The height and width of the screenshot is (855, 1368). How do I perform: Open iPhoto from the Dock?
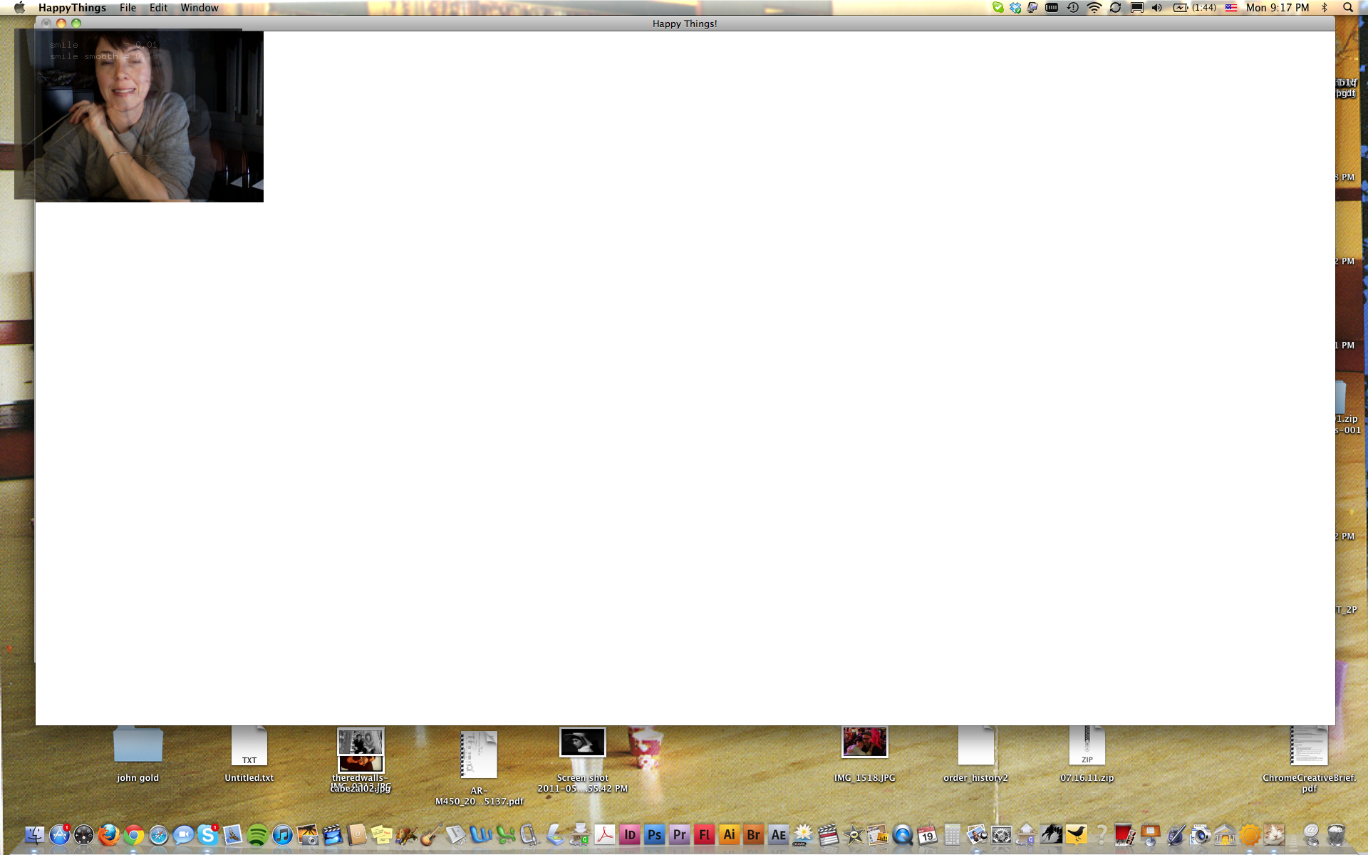pyautogui.click(x=307, y=834)
